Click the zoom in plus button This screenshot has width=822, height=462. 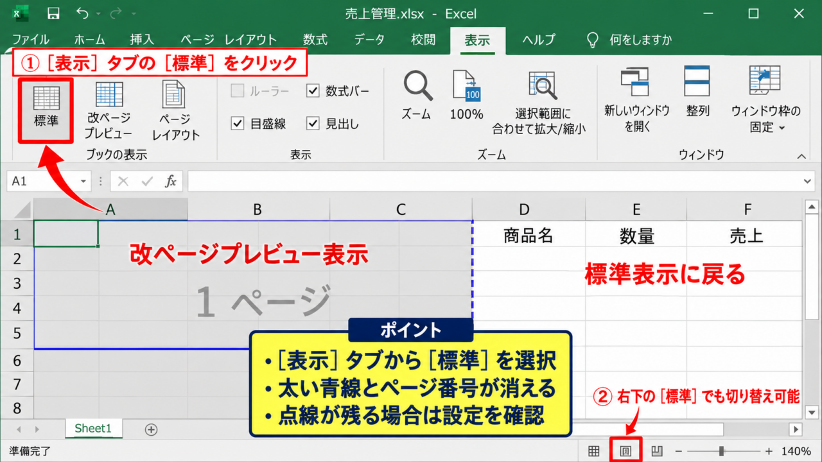[x=769, y=451]
